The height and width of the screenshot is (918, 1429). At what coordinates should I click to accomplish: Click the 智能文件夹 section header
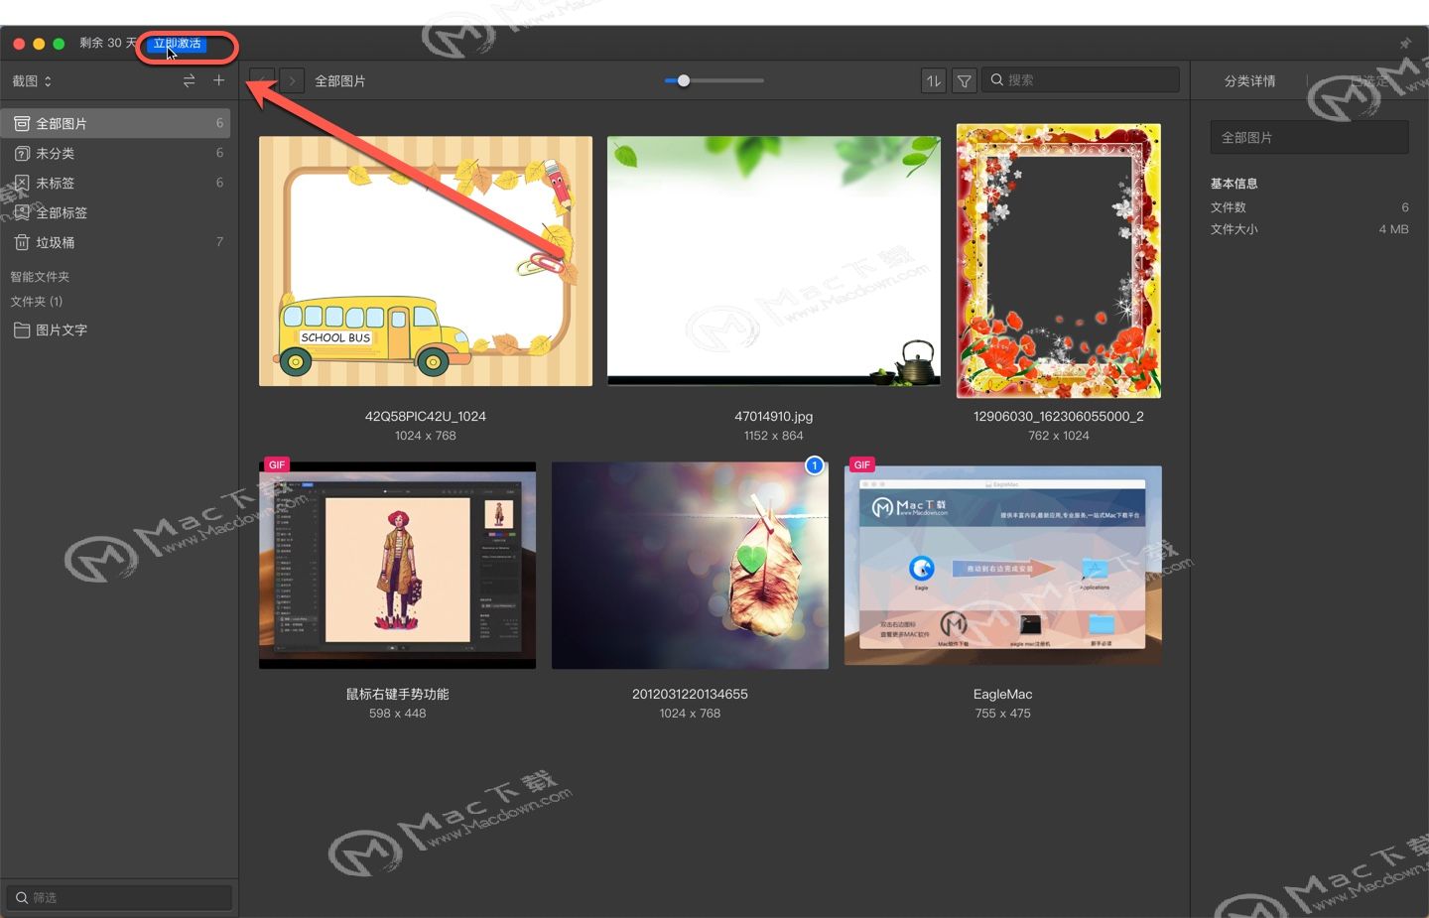point(40,277)
